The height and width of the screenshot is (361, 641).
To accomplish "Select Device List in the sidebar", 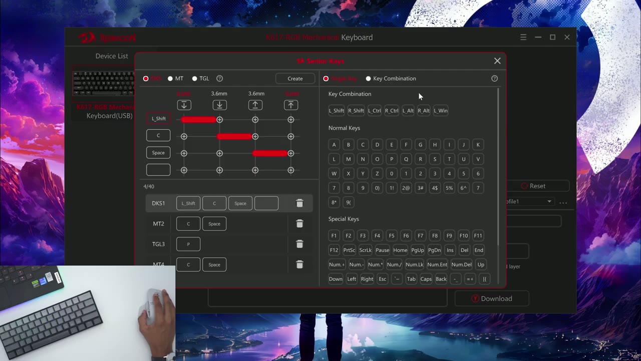I will pos(111,56).
